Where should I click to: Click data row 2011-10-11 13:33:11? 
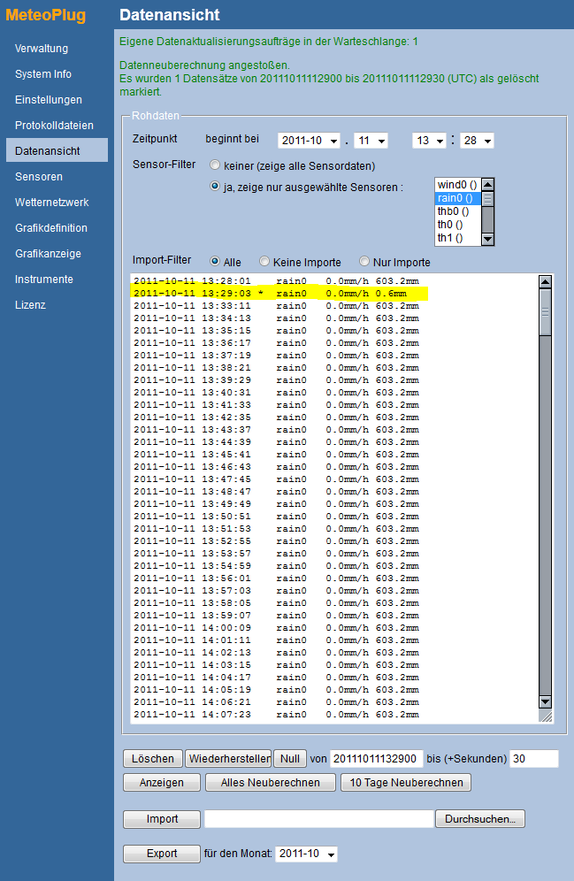(x=276, y=306)
